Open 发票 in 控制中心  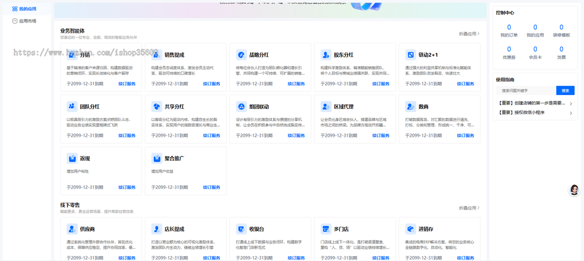(x=562, y=53)
